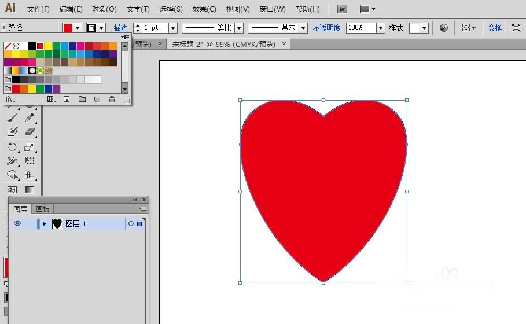Open the stroke weight dropdown arrow

click(172, 28)
